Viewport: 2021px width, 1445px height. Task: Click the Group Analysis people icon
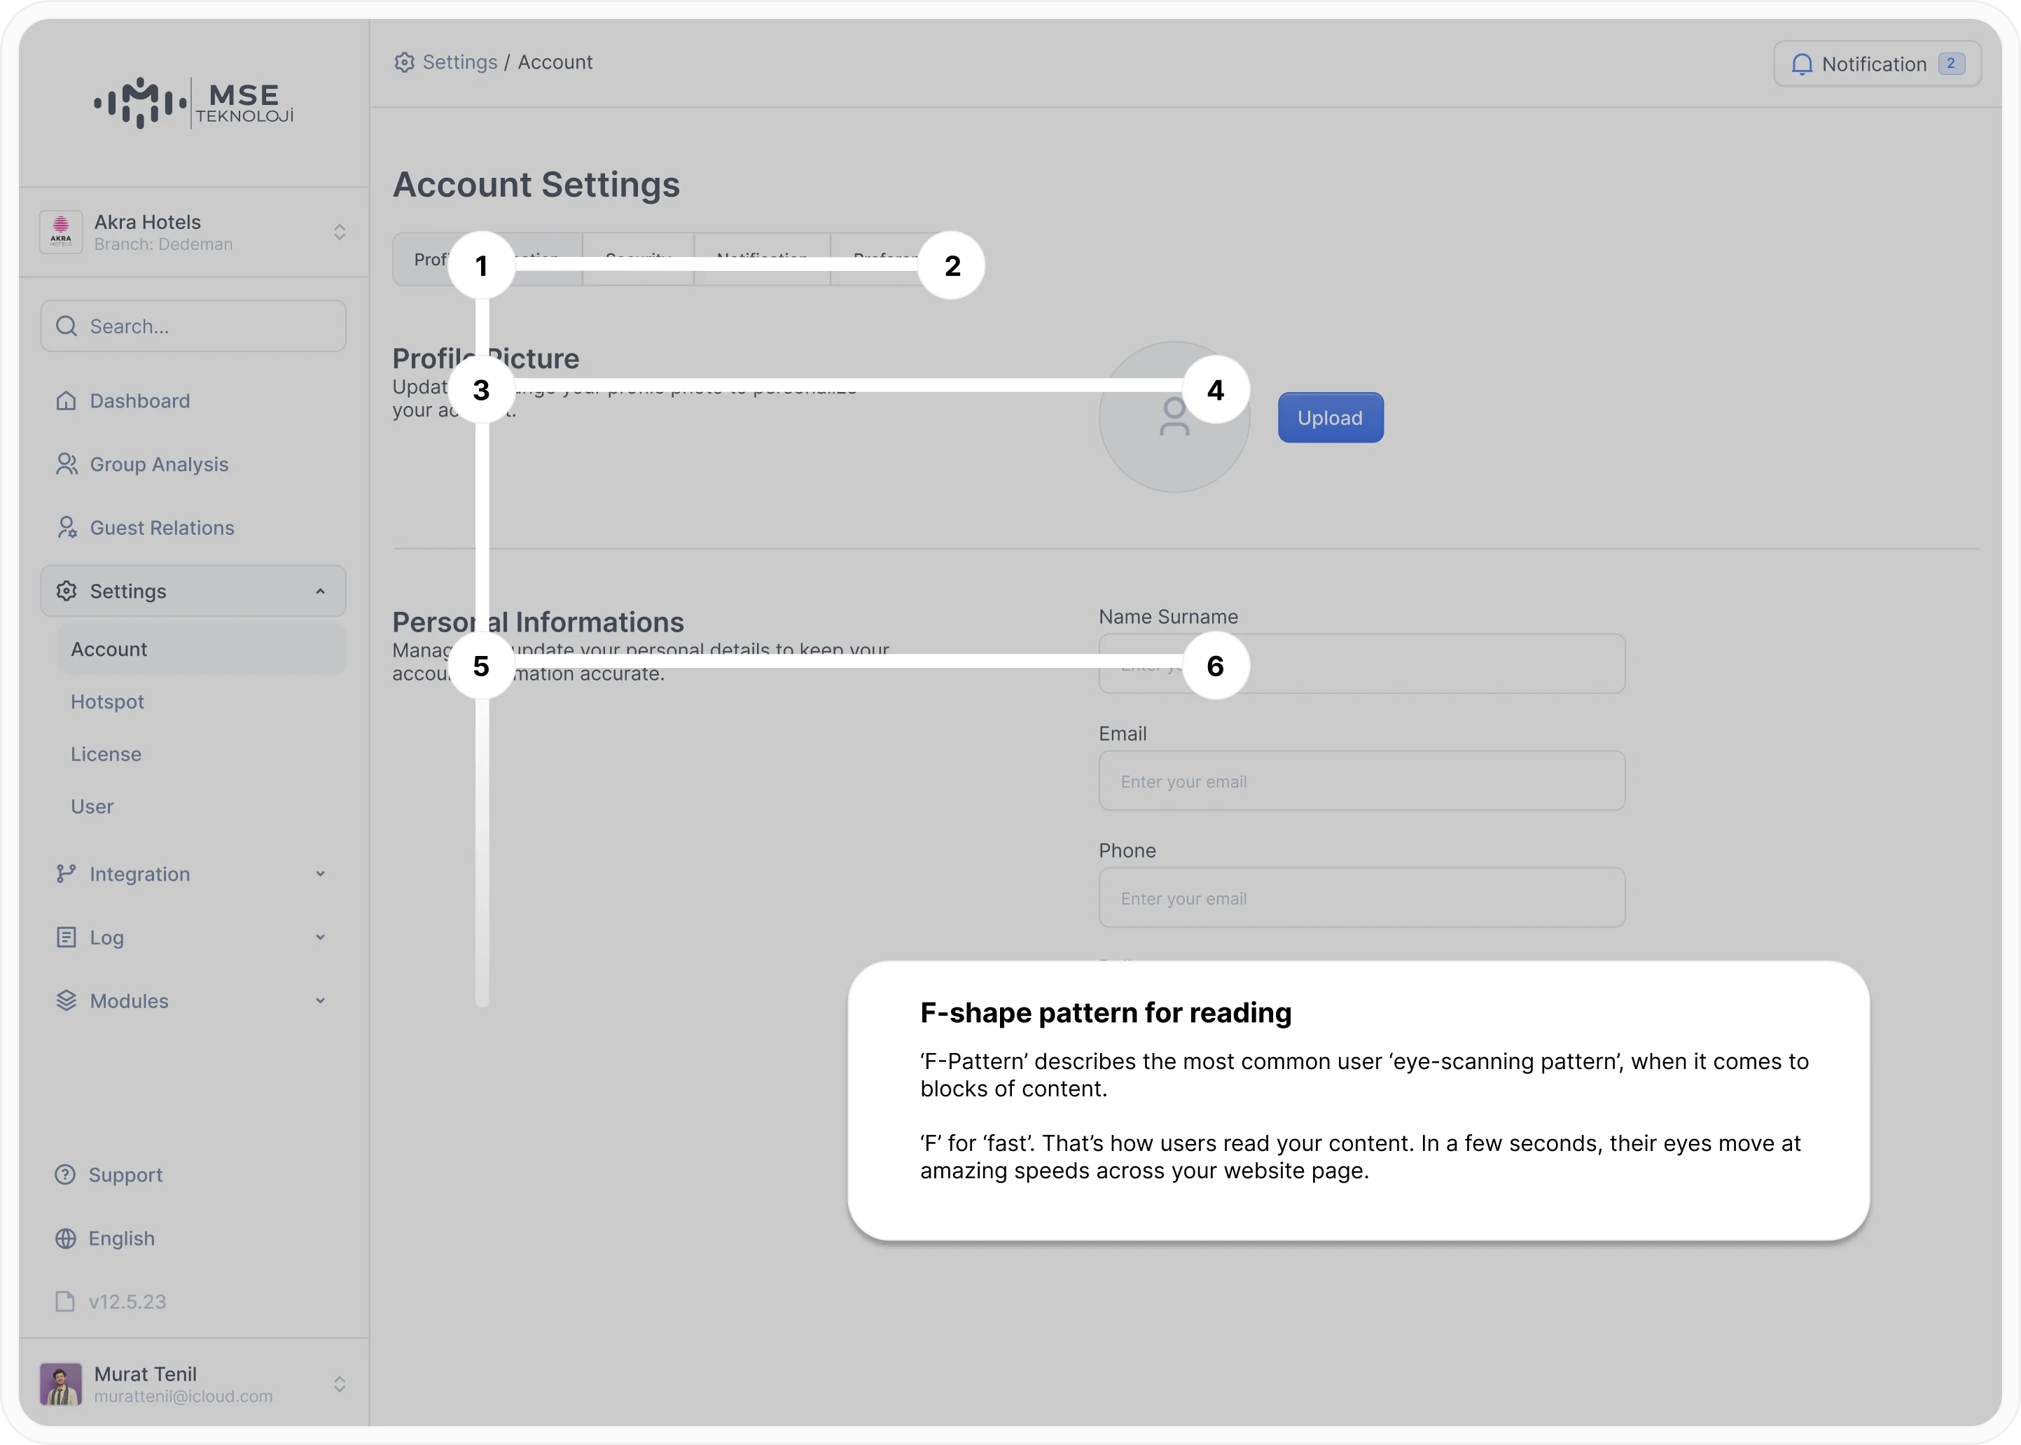67,464
